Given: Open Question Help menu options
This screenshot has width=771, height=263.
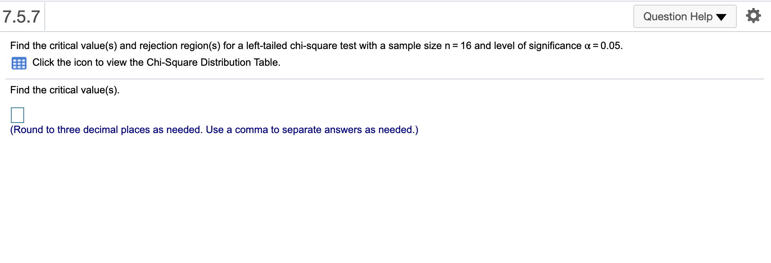Looking at the screenshot, I should 684,16.
